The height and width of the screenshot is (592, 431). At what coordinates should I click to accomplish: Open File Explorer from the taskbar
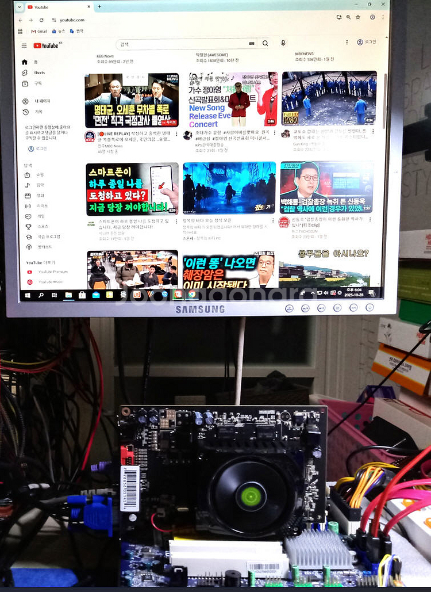(x=68, y=295)
